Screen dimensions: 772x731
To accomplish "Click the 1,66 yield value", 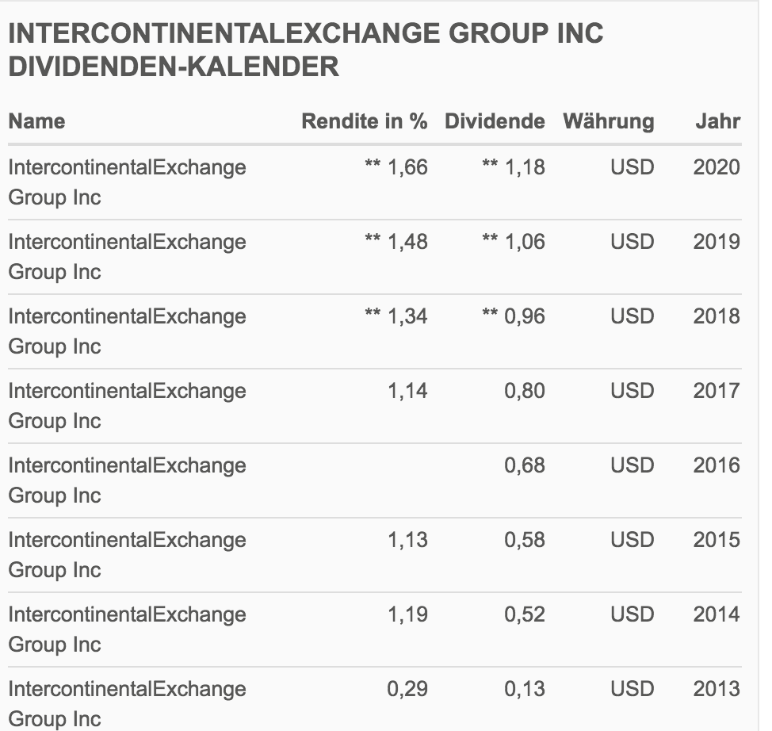I will pyautogui.click(x=407, y=167).
